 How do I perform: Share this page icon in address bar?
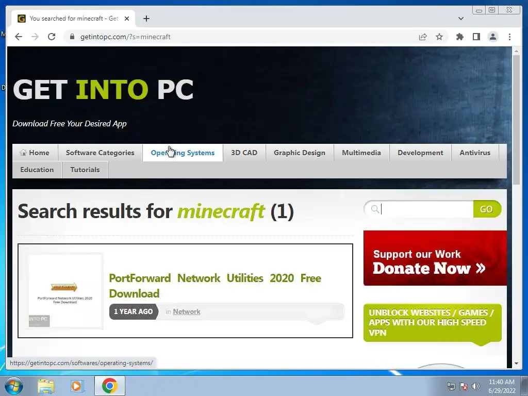click(x=423, y=37)
